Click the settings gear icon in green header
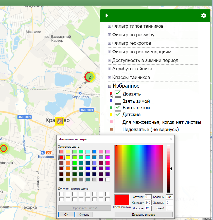The image size is (213, 220). (x=204, y=16)
